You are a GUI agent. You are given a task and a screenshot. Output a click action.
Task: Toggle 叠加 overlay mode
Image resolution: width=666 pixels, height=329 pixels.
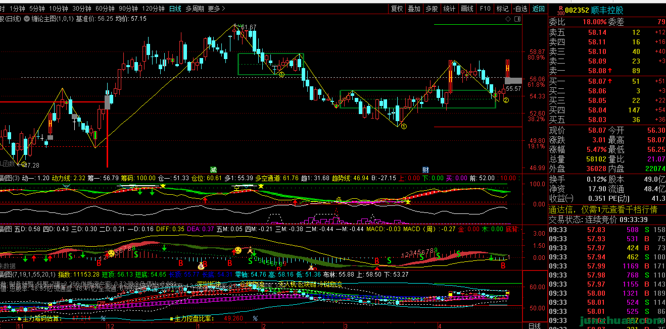coord(414,9)
